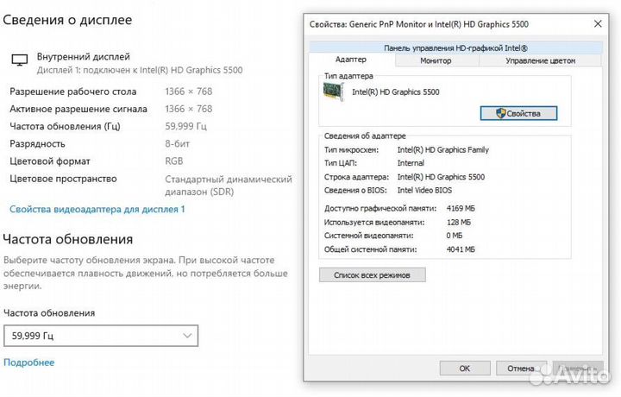Click Стандартный динамический диапазон (SDR) text

tap(229, 186)
